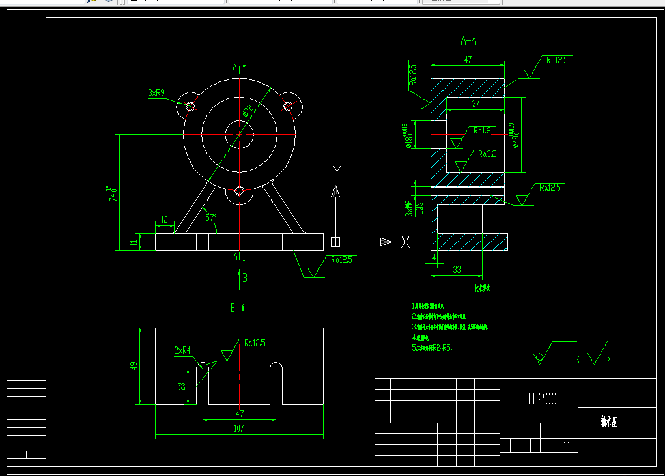This screenshot has width=665, height=476.
Task: Select the A-A section view title
Action: point(469,41)
